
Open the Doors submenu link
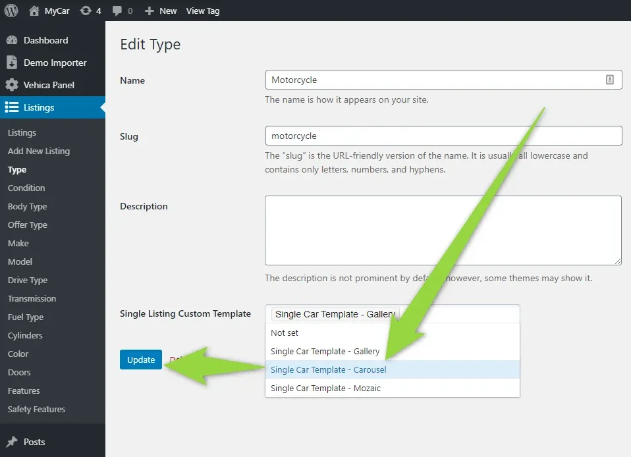[19, 373]
